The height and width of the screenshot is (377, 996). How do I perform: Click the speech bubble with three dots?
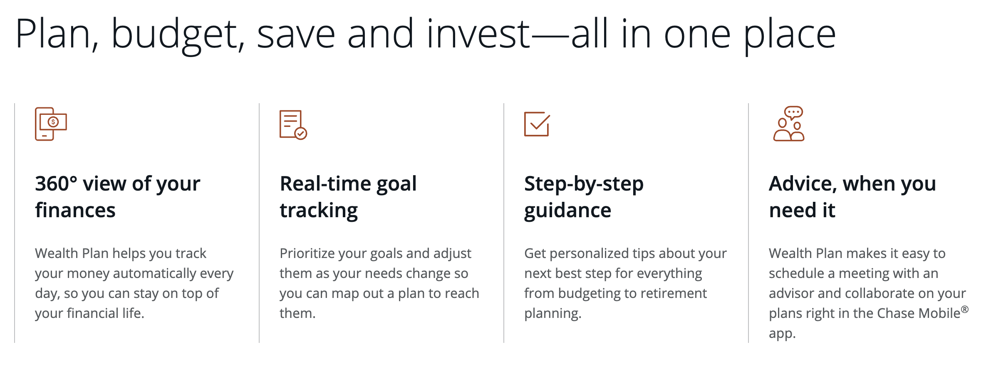tap(793, 112)
